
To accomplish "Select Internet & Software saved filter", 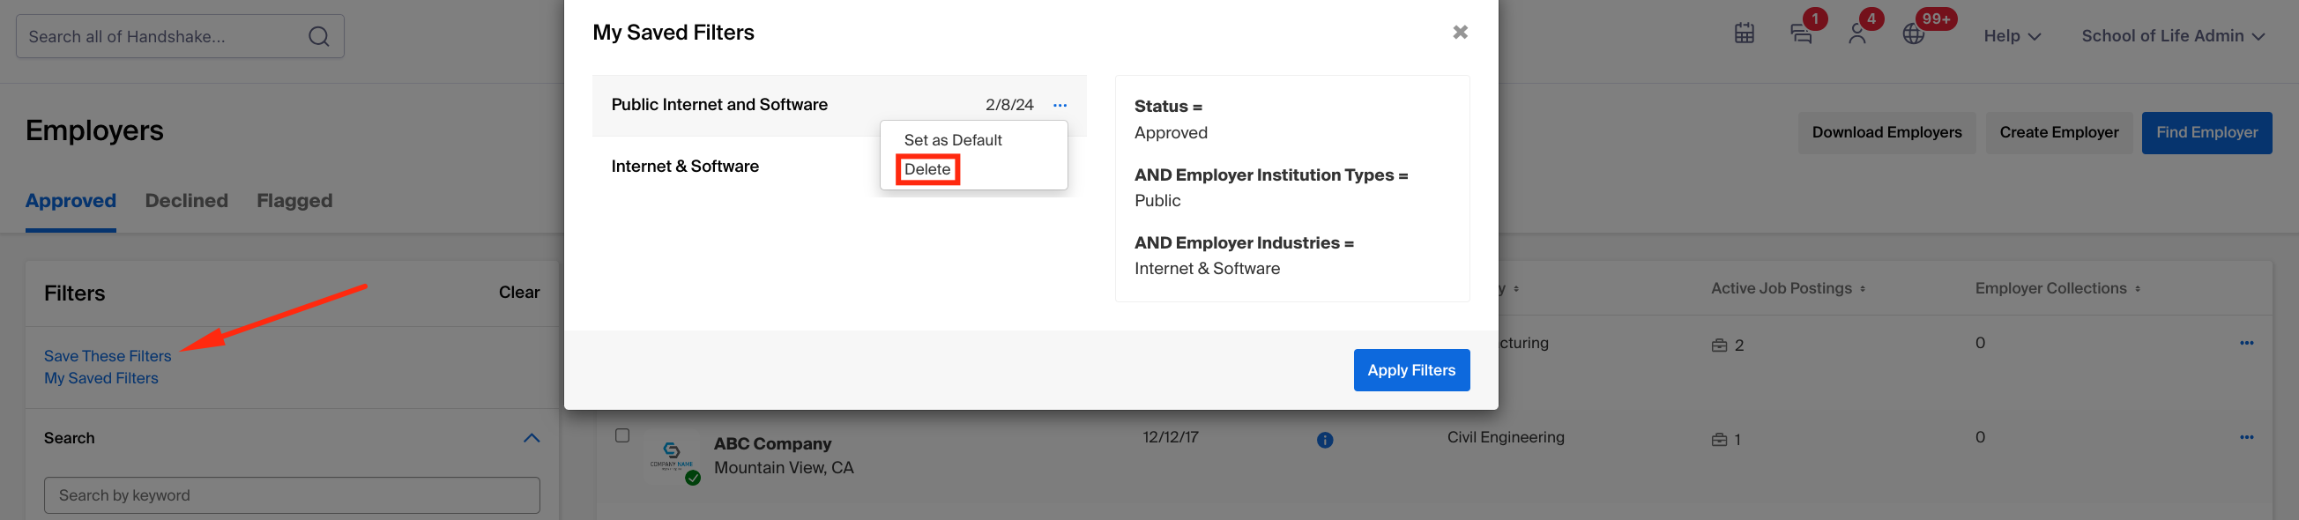I will pos(685,167).
